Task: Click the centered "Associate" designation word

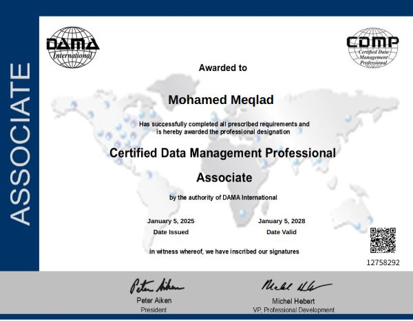Action: [224, 178]
